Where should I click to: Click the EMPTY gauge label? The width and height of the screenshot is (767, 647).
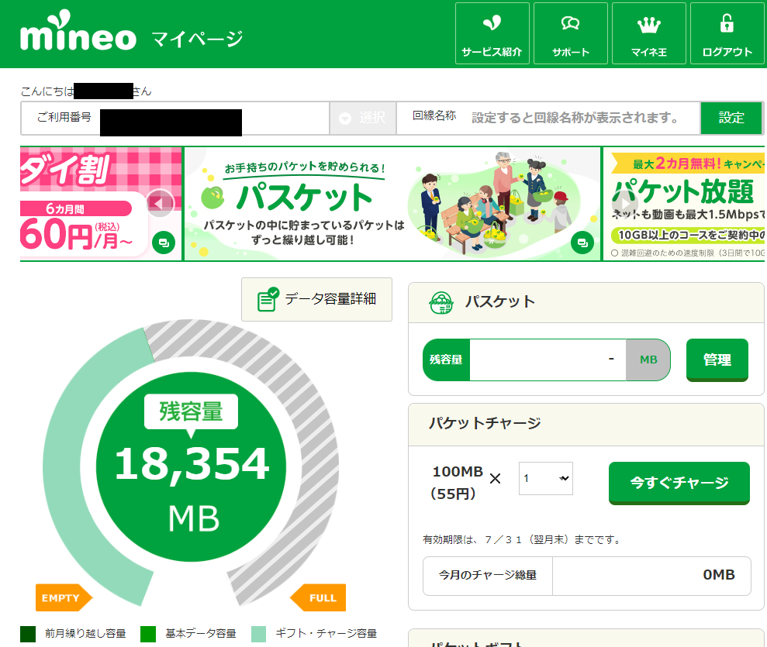64,597
